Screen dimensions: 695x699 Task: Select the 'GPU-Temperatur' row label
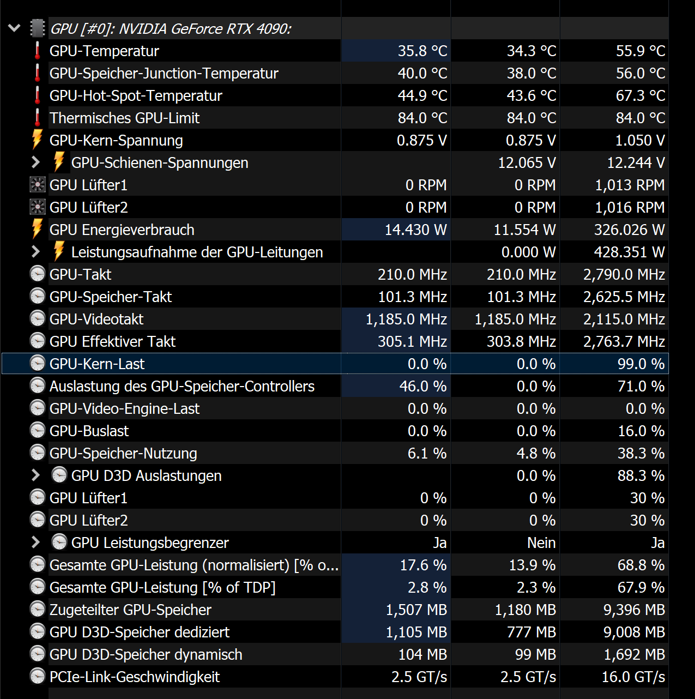(x=104, y=51)
